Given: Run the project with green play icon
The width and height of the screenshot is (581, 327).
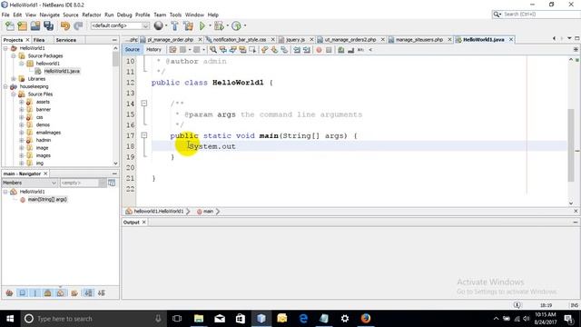Looking at the screenshot, I should click(x=202, y=26).
